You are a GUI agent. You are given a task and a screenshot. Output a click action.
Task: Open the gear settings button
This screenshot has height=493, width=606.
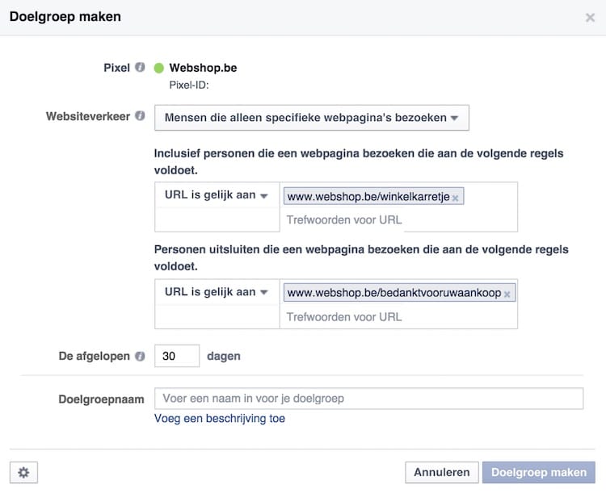click(23, 472)
